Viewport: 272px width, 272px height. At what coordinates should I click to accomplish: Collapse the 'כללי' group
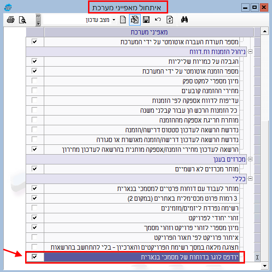coord(250,178)
